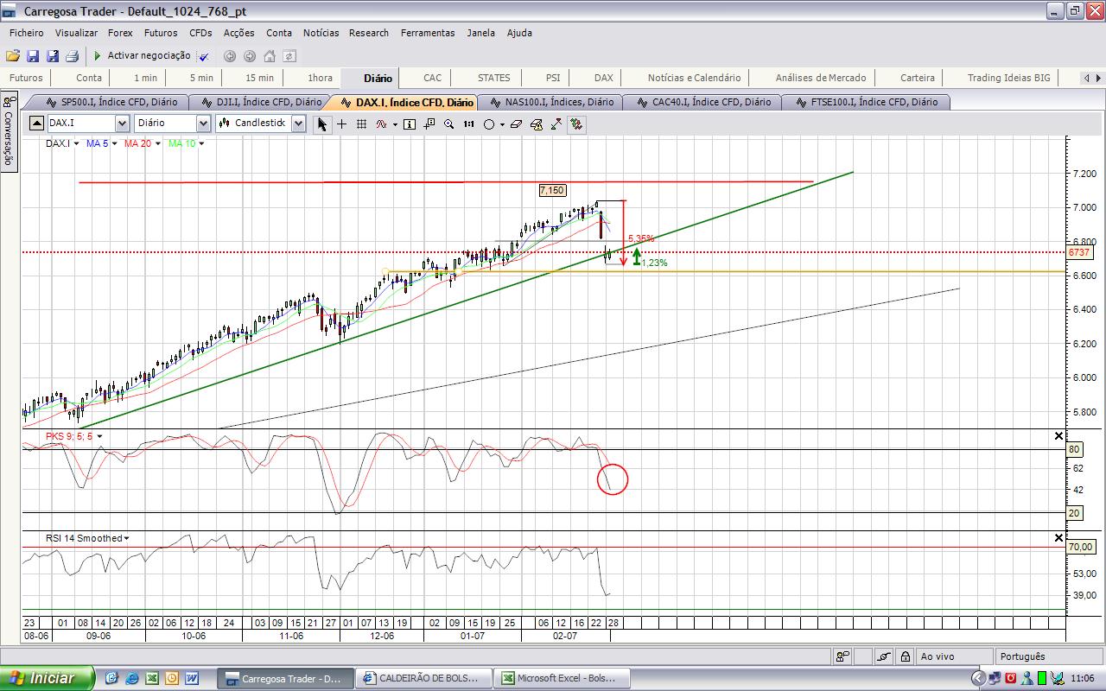Reset chart scale with 1:1 icon
The image size is (1106, 691).
468,124
